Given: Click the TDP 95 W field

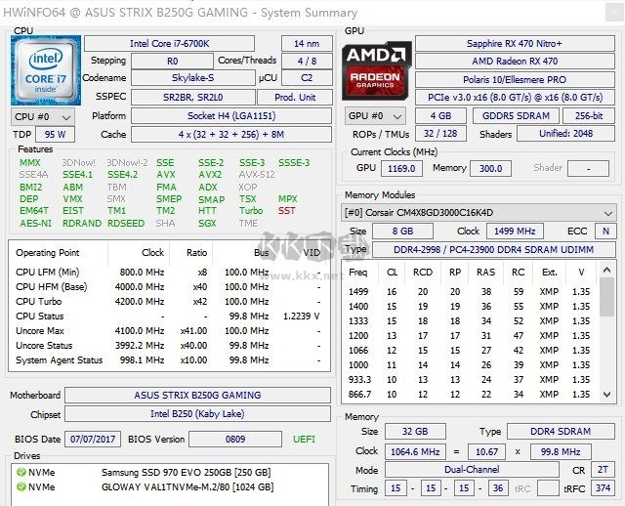Looking at the screenshot, I should 55,135.
